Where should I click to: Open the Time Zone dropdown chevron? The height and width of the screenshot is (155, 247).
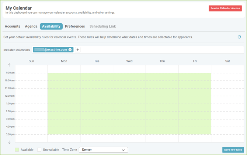[123, 150]
